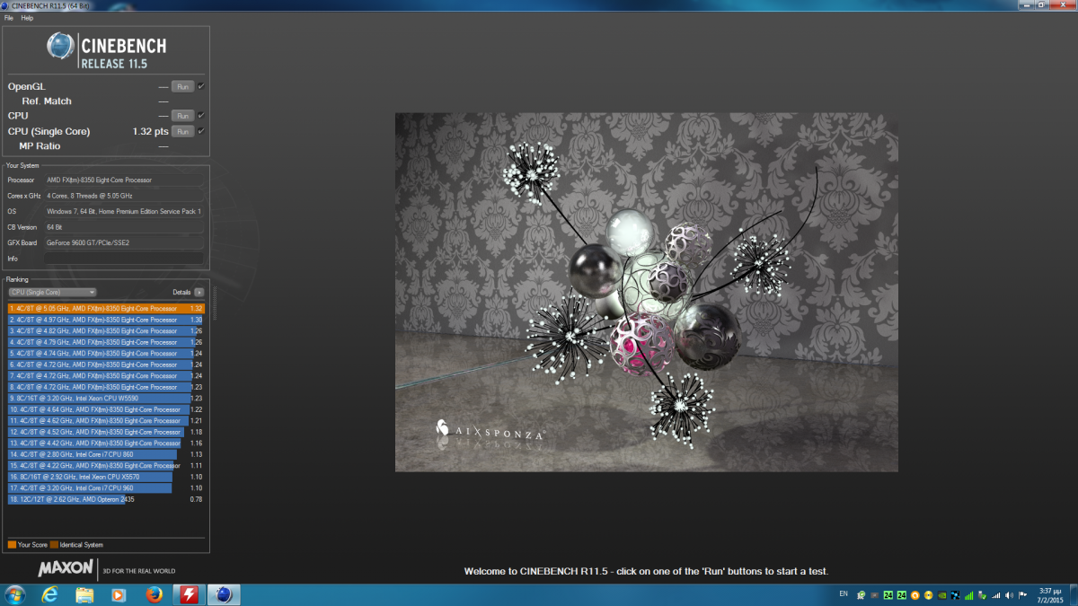
Task: Select ranking row 13 at 4.42 GHz
Action: [x=106, y=443]
